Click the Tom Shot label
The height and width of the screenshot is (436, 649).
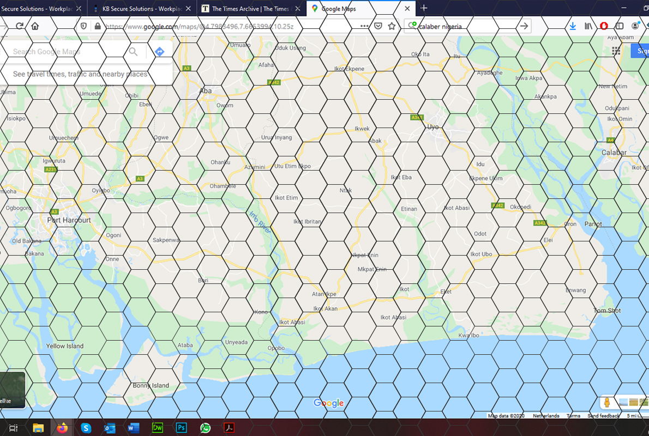coord(607,310)
